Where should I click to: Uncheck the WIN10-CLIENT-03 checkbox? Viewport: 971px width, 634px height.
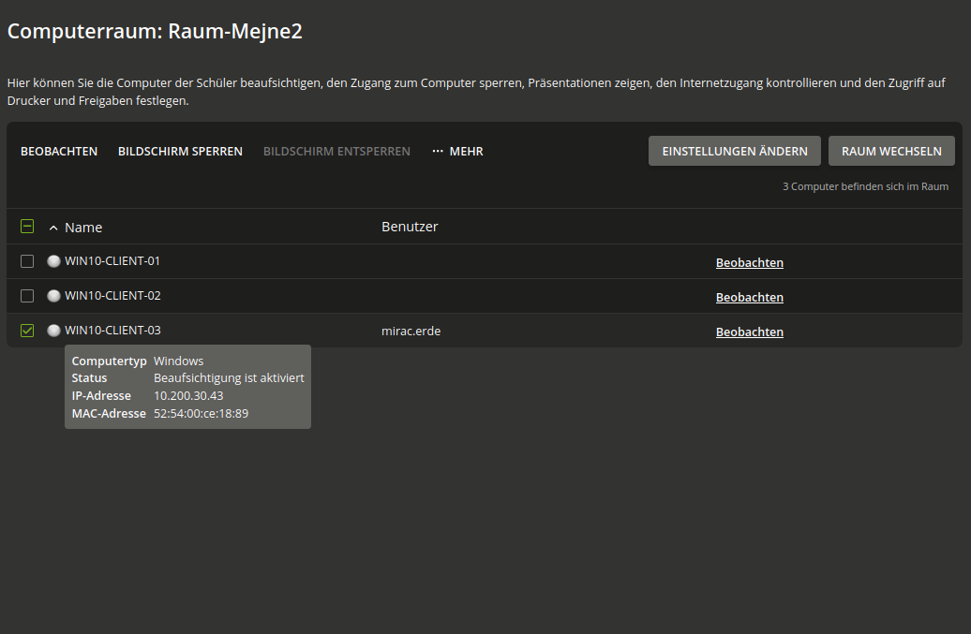27,331
